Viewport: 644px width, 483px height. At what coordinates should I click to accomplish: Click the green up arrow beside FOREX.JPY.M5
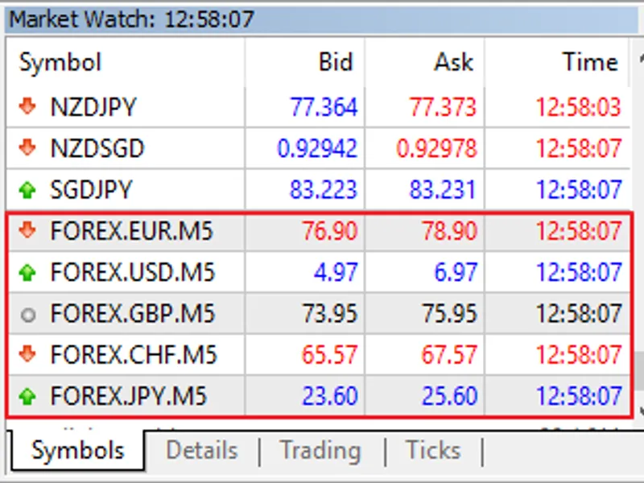pos(27,395)
